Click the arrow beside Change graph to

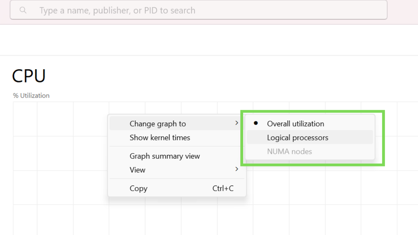[237, 123]
